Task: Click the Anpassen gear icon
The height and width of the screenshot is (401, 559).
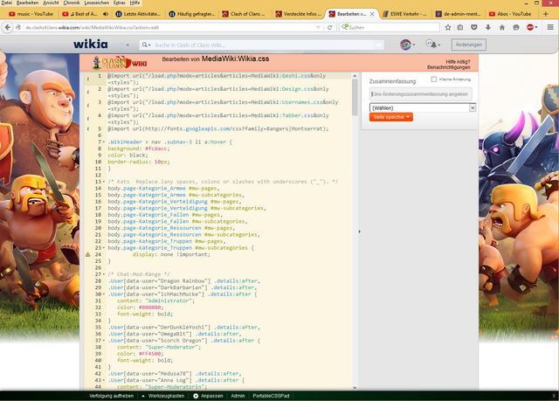Action: tap(196, 396)
